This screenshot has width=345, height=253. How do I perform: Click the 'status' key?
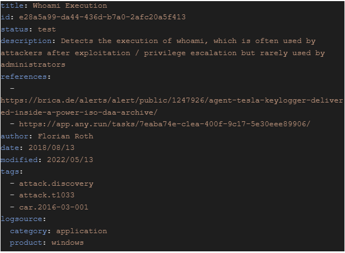(x=14, y=29)
